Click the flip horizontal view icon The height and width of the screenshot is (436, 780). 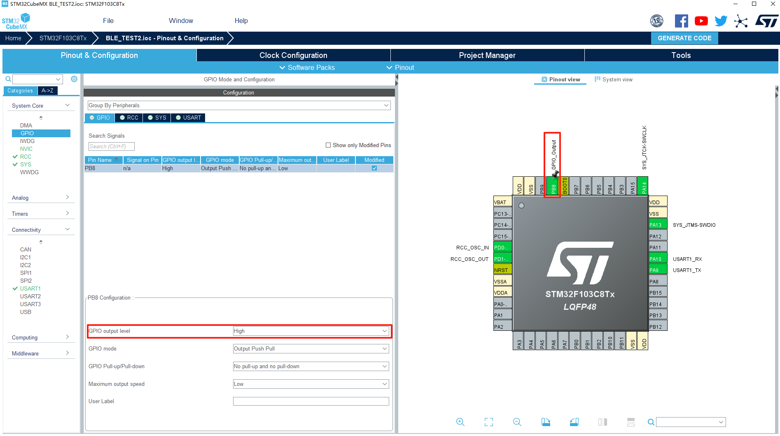pos(603,422)
